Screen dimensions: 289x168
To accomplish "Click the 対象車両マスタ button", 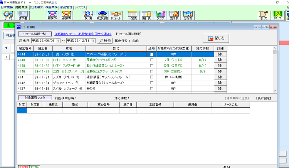I will (x=35, y=98).
